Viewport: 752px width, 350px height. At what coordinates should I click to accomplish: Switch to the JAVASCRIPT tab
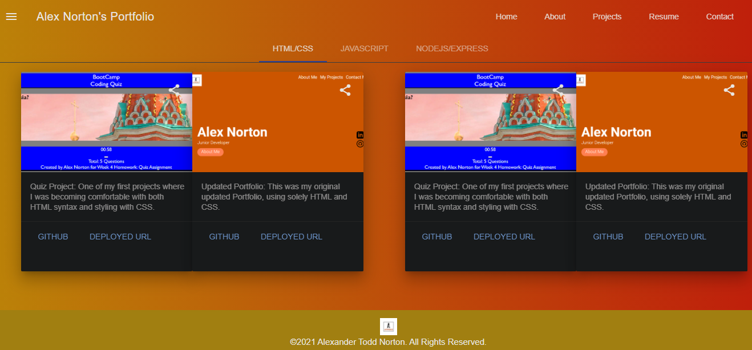[x=365, y=48]
